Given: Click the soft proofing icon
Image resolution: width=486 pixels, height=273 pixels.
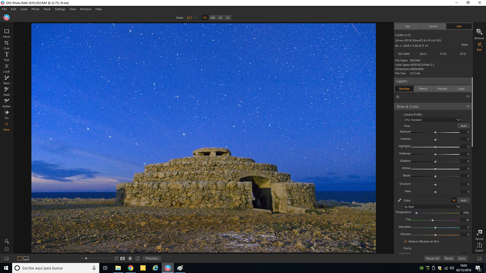Looking at the screenshot, I should click(138, 259).
